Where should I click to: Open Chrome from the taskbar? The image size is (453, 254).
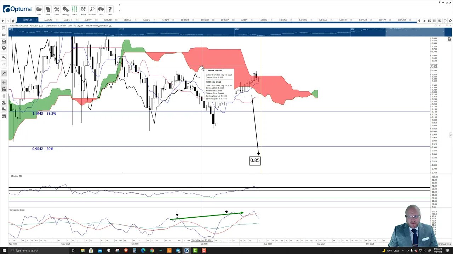pos(152,250)
